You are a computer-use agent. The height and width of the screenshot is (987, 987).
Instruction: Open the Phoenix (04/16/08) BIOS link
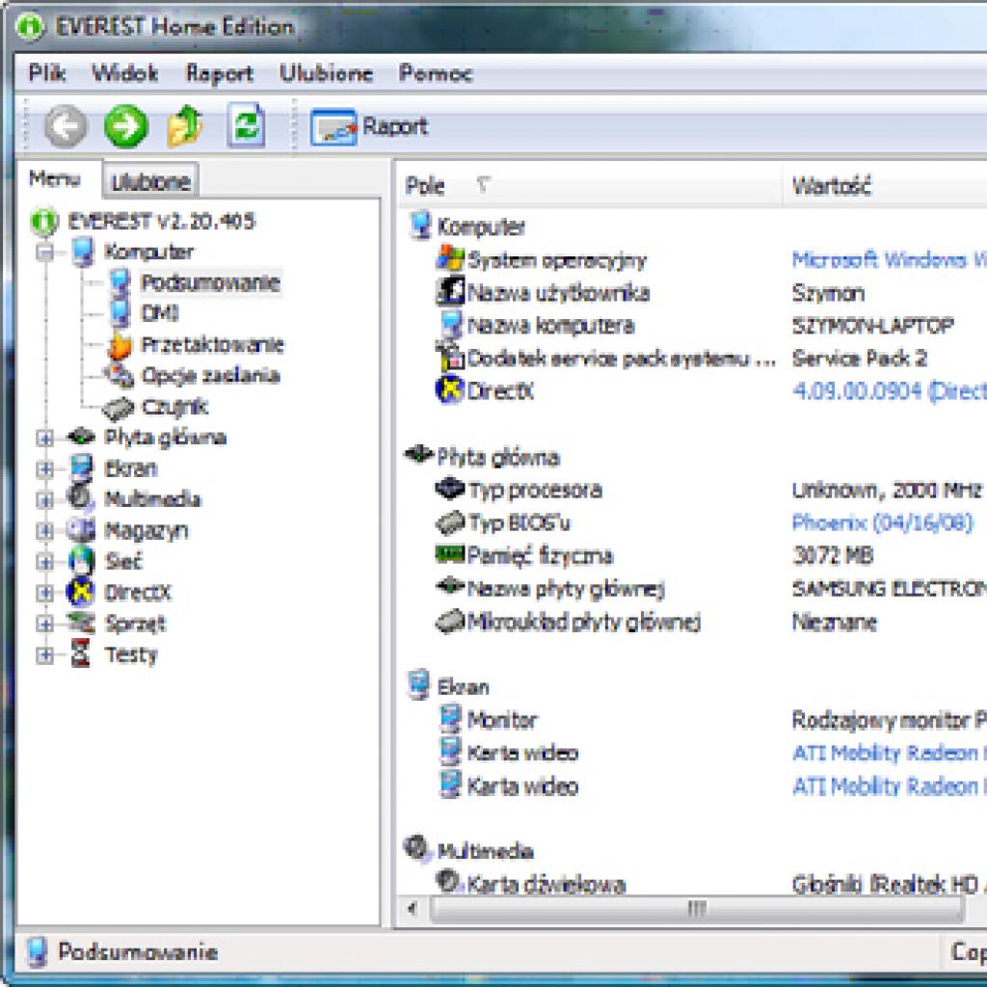[x=883, y=522]
